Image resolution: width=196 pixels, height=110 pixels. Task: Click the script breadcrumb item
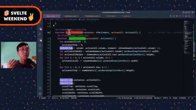pos(82,20)
